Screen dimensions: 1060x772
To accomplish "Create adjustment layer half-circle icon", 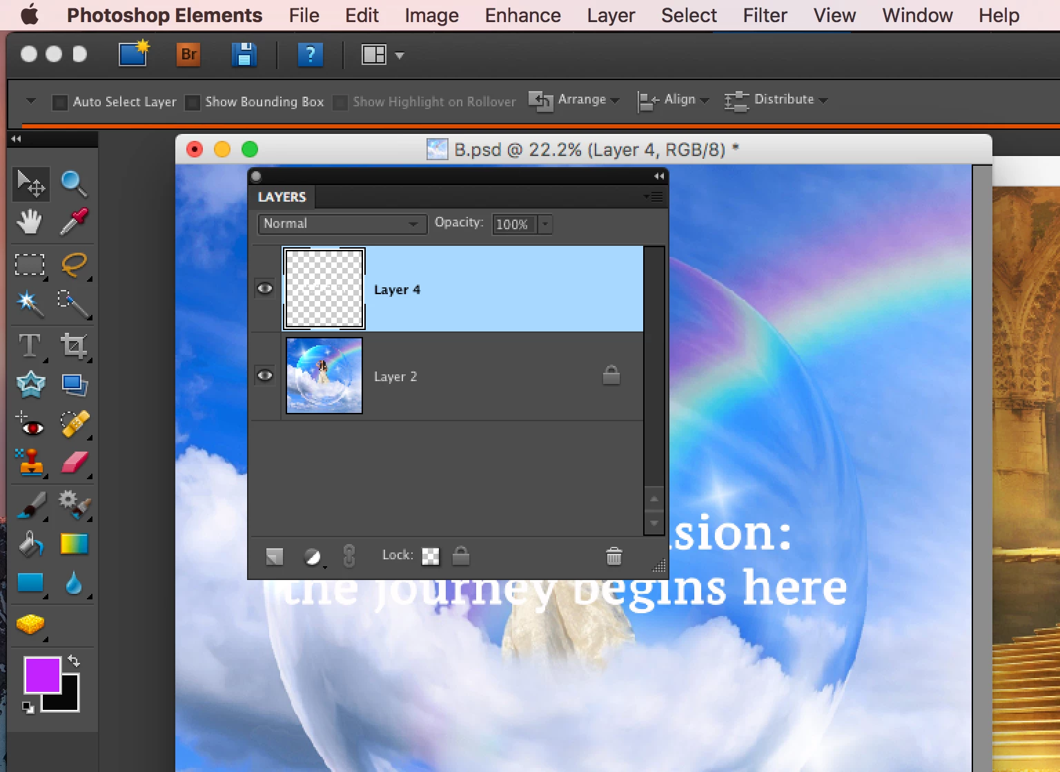I will coord(313,557).
